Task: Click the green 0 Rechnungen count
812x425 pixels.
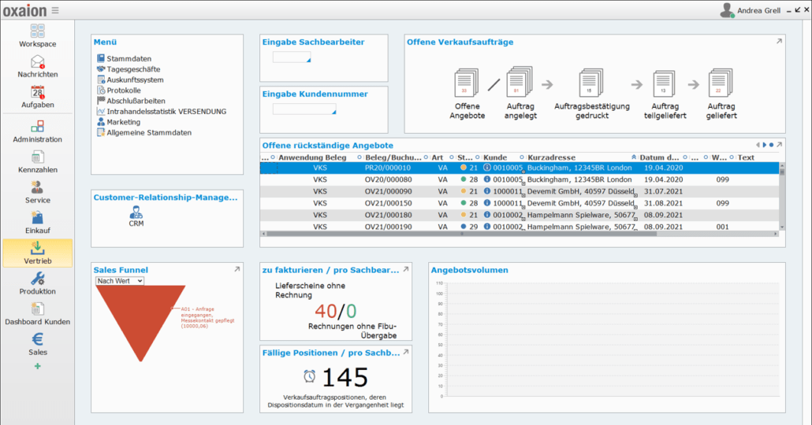Action: [351, 311]
